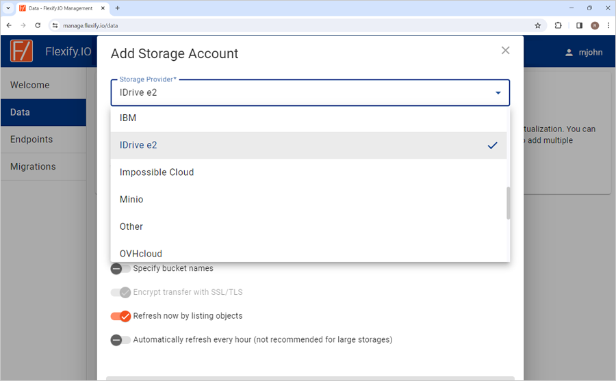Collapse the Storage Provider dropdown arrow

coord(498,93)
